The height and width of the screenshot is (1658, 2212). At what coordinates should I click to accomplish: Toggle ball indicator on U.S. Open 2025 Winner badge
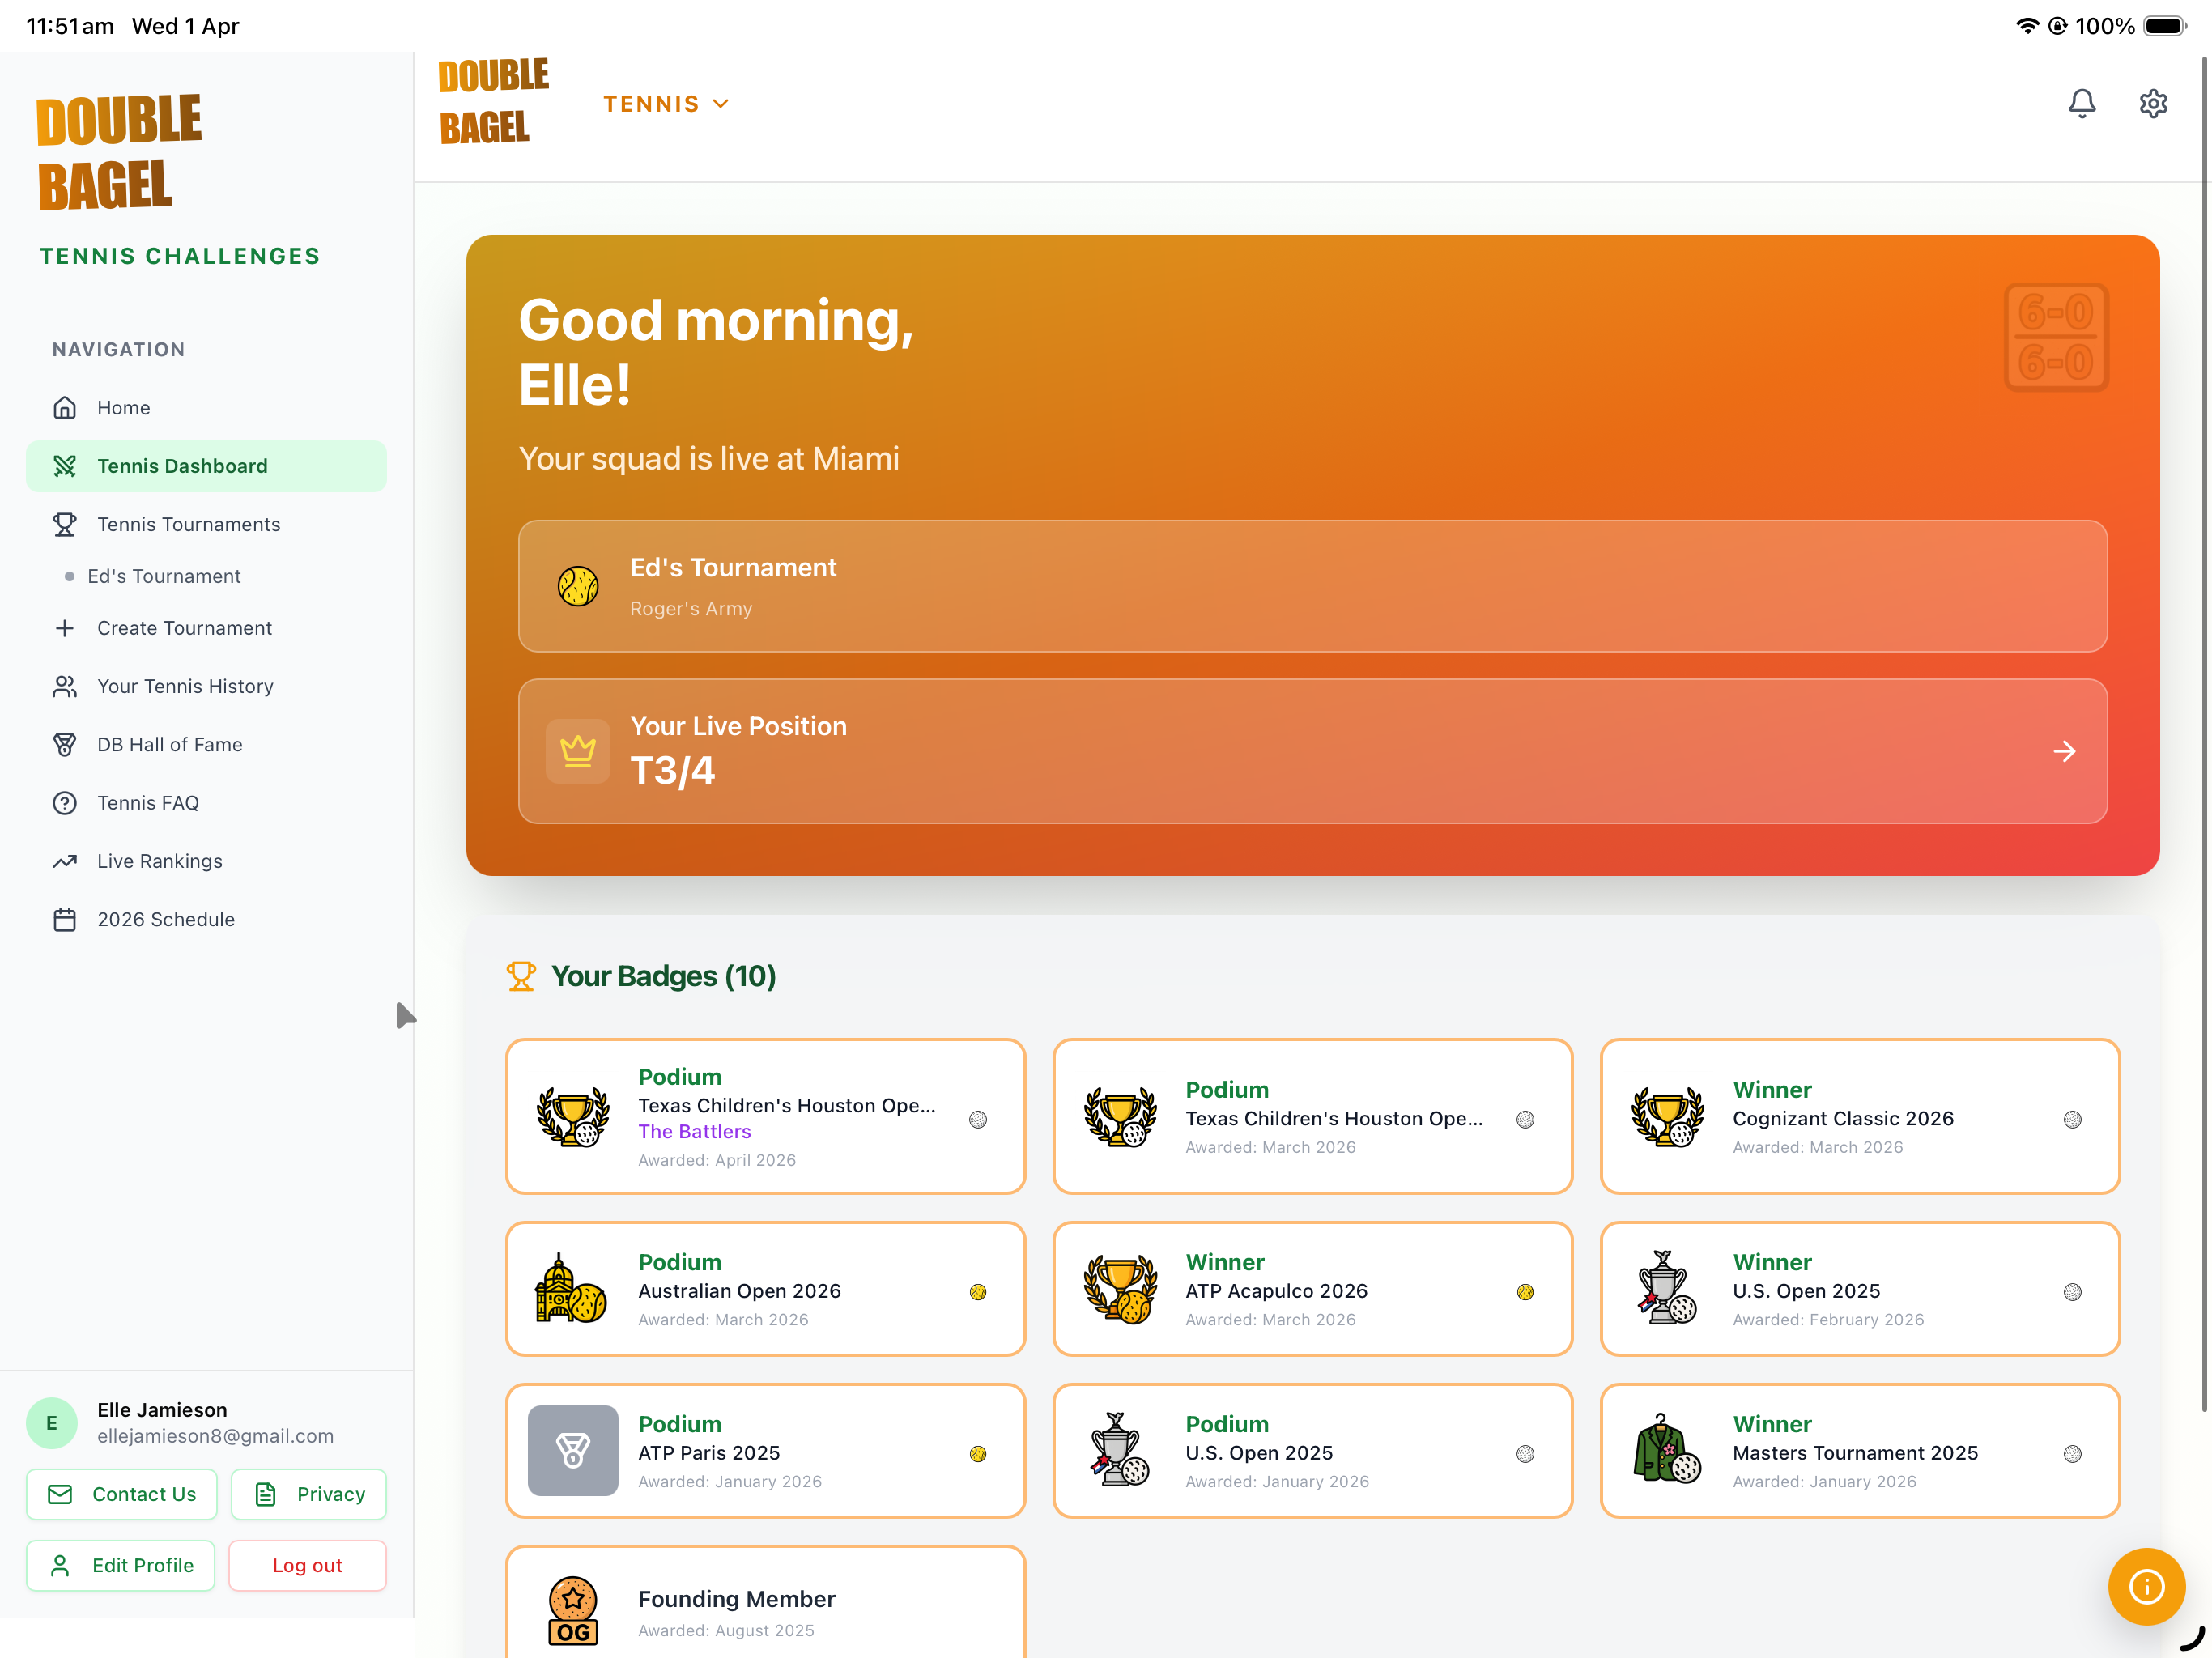click(2072, 1292)
